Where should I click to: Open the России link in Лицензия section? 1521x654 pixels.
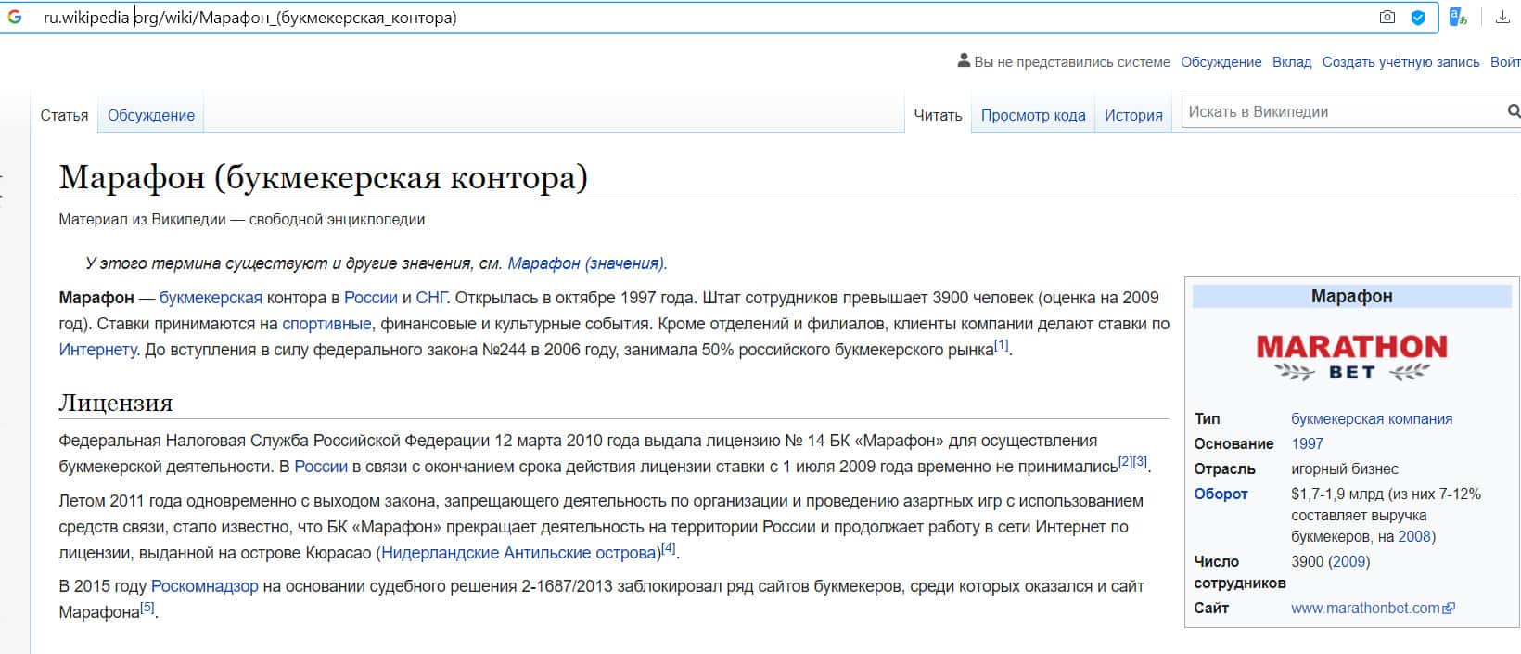(321, 467)
